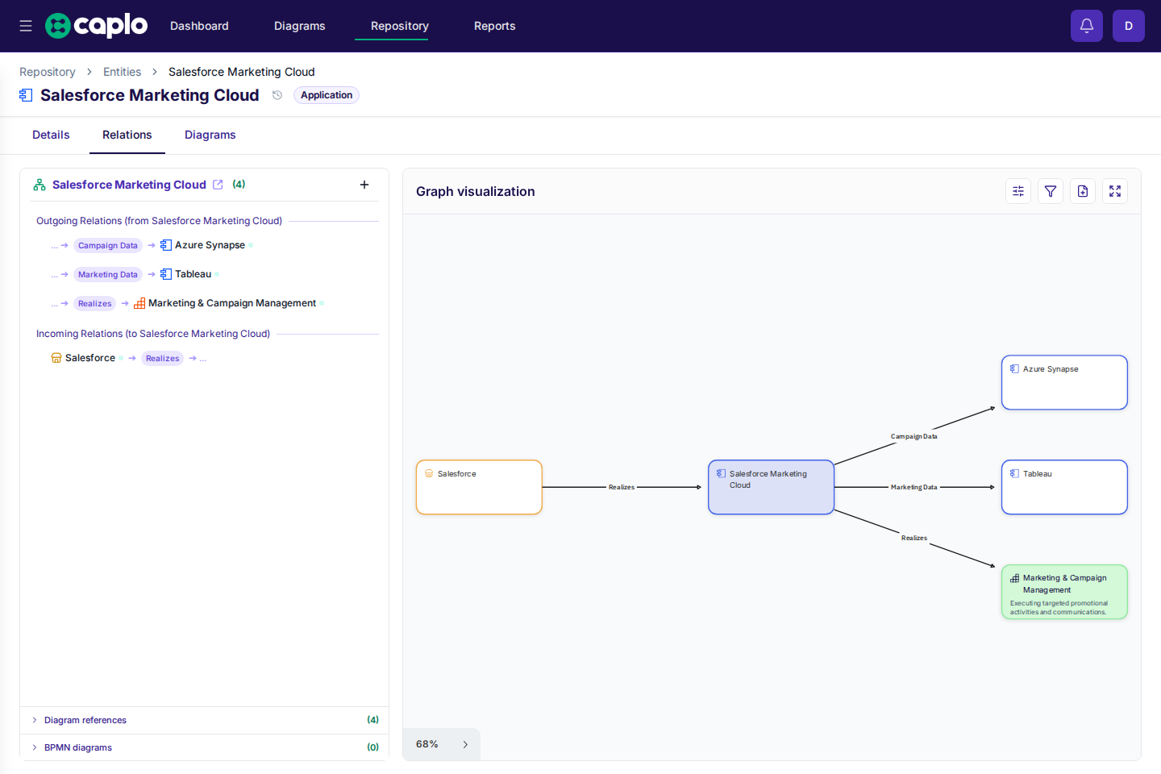The height and width of the screenshot is (774, 1161).
Task: Click the application icon beside page title
Action: [x=26, y=95]
